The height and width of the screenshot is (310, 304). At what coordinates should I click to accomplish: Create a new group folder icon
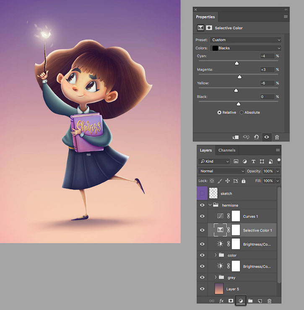tap(250, 301)
